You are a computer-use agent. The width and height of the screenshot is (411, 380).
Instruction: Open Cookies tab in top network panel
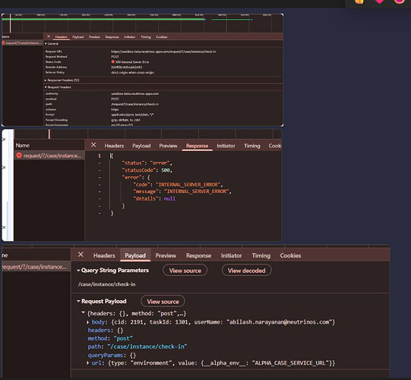tap(162, 37)
